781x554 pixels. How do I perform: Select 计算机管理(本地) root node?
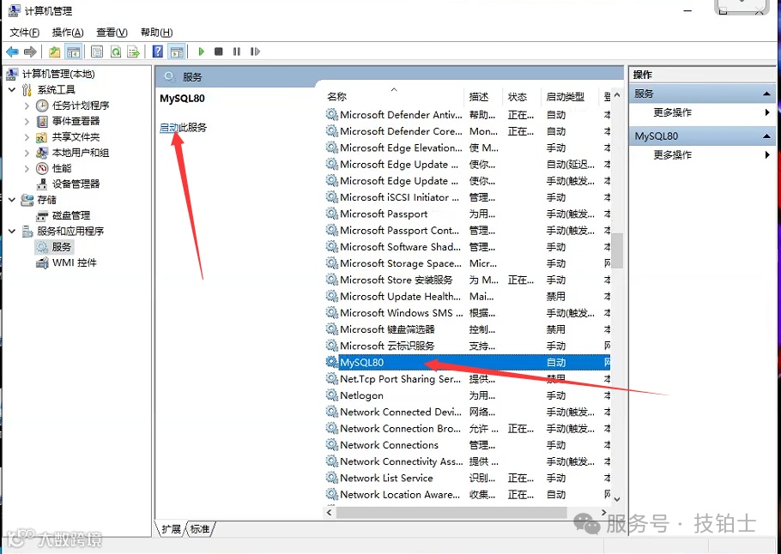(58, 74)
